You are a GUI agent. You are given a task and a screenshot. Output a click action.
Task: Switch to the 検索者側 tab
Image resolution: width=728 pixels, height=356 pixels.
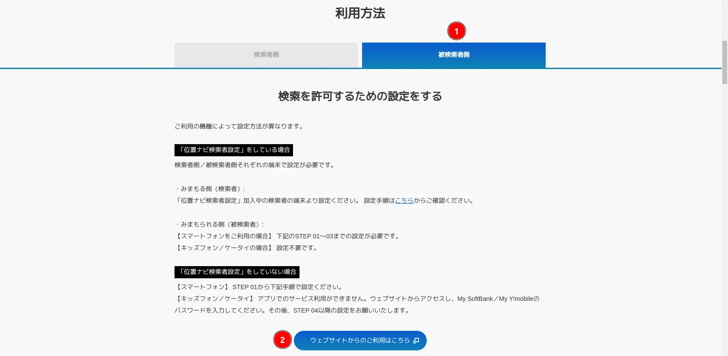(x=266, y=55)
